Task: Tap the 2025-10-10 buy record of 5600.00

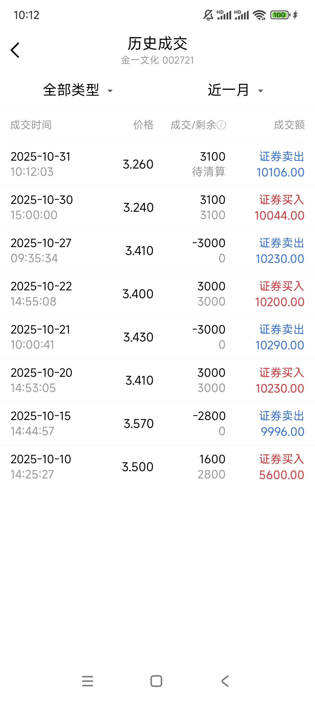Action: [x=157, y=467]
